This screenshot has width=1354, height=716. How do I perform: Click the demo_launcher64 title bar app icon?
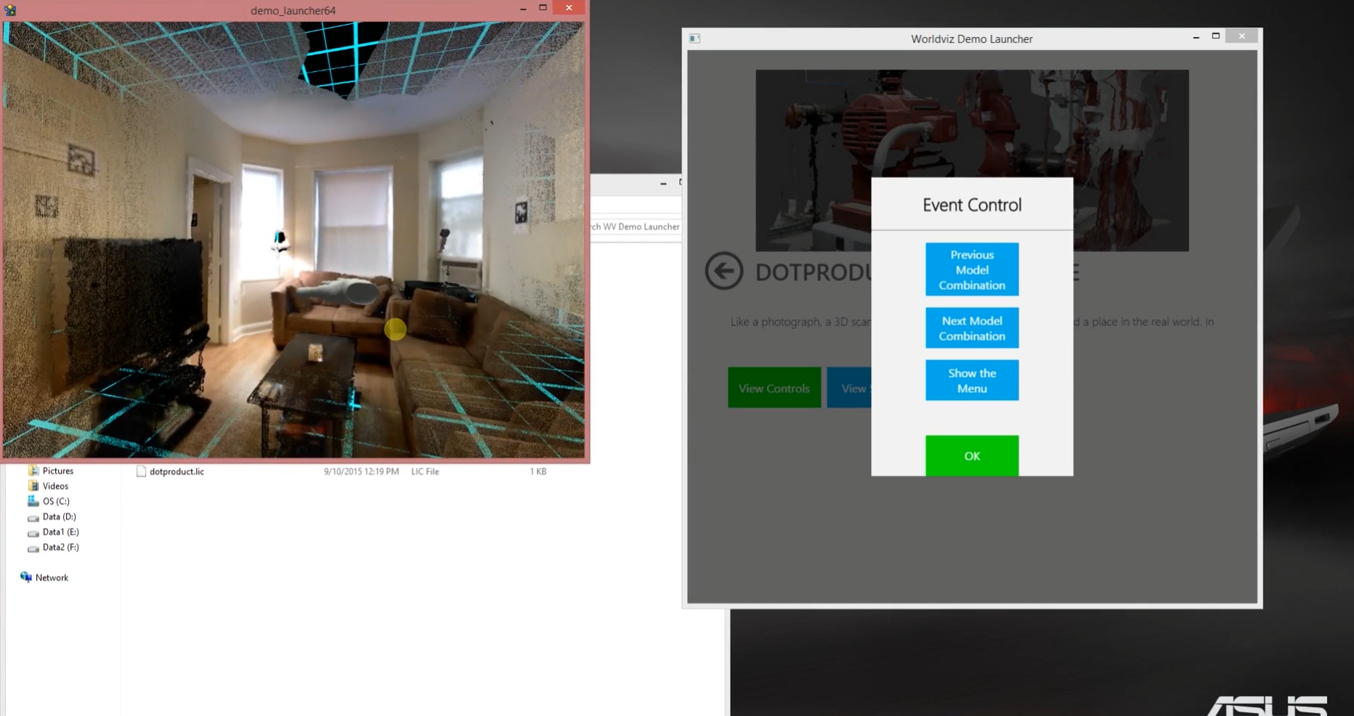[10, 10]
